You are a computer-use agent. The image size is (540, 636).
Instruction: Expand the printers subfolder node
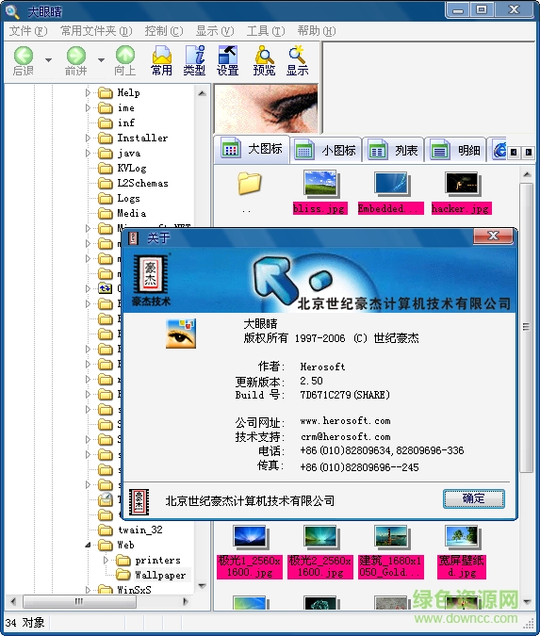(x=106, y=560)
